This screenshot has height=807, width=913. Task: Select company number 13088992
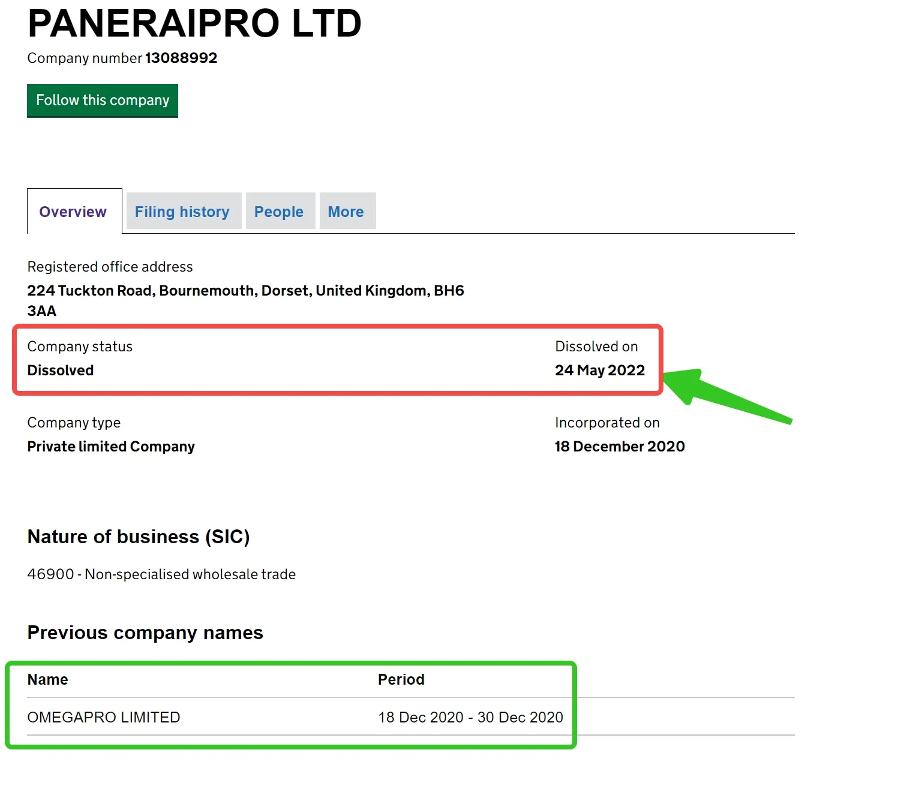coord(181,58)
